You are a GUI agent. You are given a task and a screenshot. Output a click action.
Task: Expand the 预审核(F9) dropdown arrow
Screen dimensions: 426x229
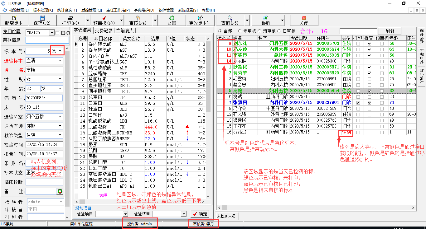tap(121, 20)
